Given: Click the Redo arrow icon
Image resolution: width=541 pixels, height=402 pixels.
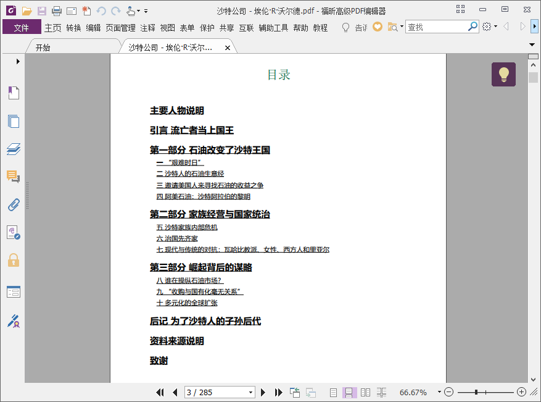Looking at the screenshot, I should point(116,11).
